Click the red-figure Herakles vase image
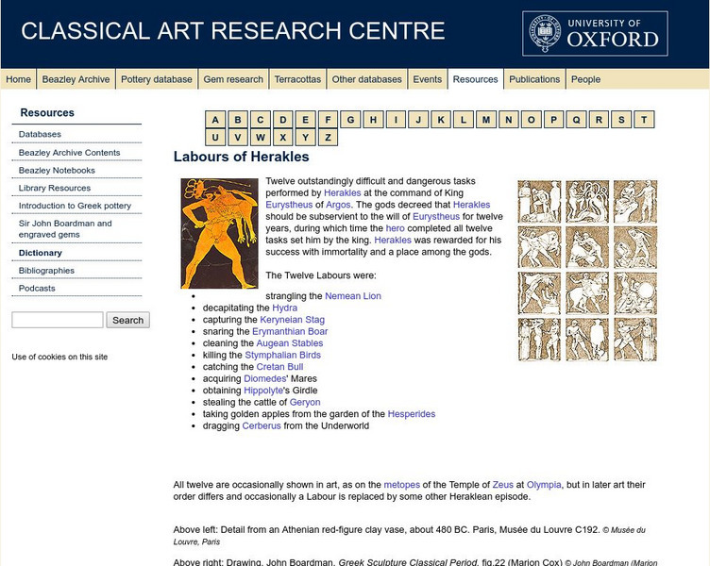 (219, 233)
